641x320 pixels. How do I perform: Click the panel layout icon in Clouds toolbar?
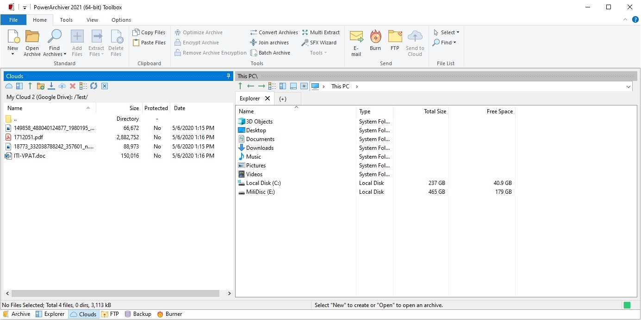[19, 86]
